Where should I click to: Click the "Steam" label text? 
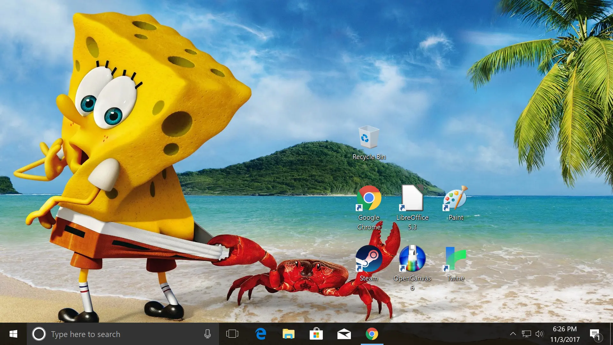(x=369, y=278)
